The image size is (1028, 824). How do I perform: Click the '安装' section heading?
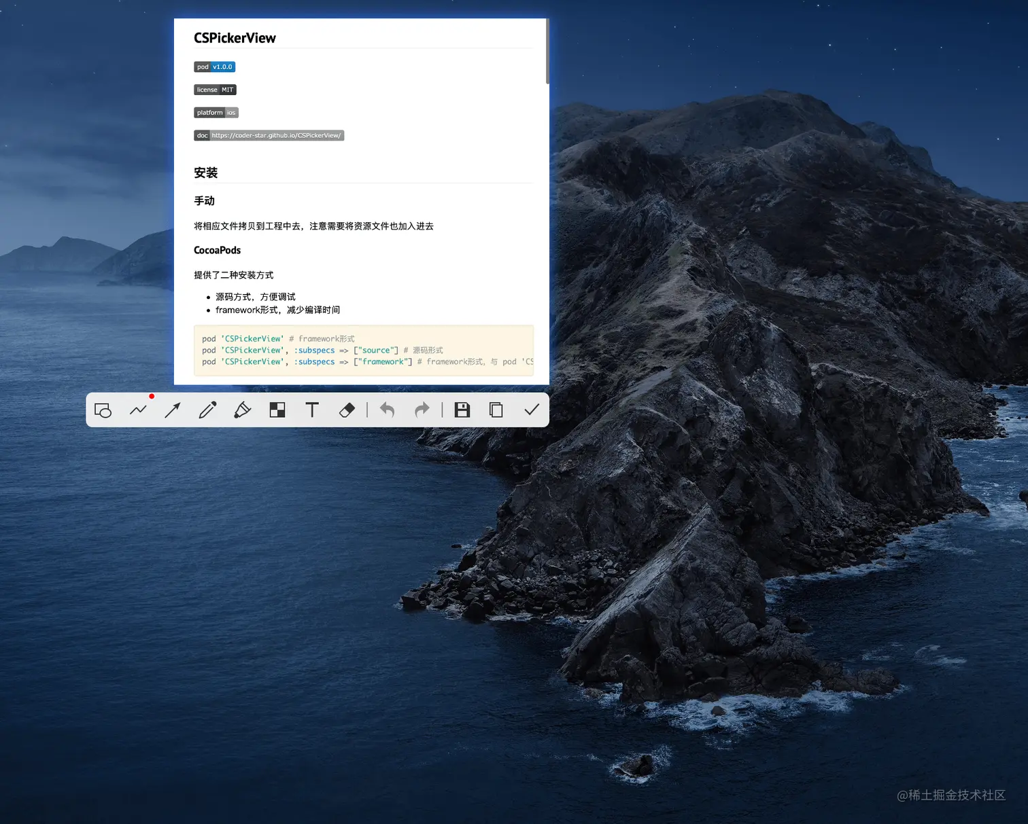[x=206, y=173]
